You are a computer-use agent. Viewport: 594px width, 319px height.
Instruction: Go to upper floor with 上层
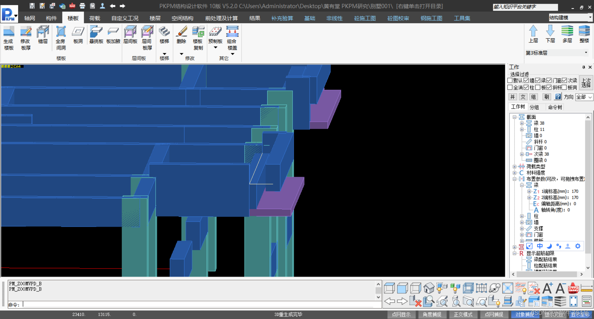tap(533, 34)
